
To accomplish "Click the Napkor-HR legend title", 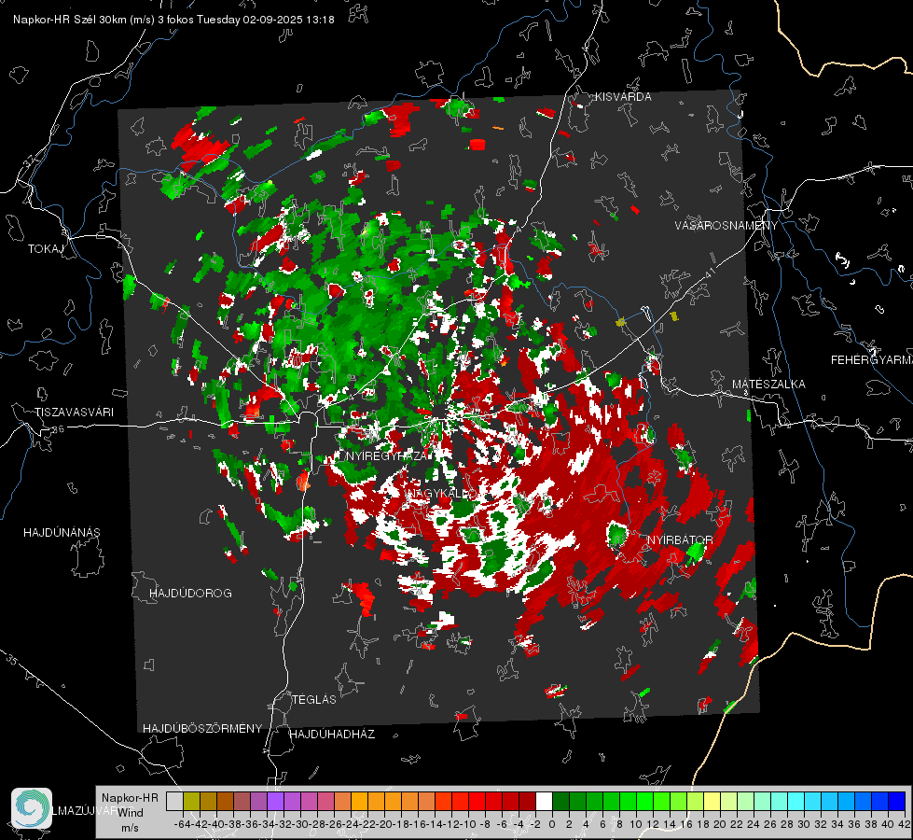I will 130,798.
